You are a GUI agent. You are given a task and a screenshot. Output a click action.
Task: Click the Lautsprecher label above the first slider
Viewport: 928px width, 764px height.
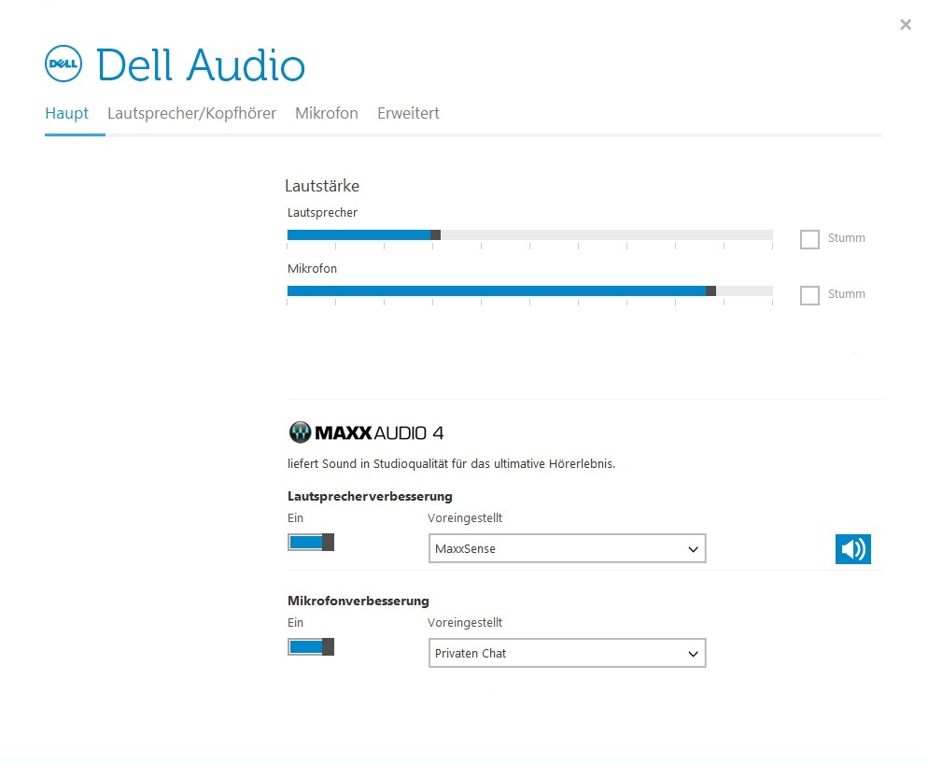[x=322, y=213]
